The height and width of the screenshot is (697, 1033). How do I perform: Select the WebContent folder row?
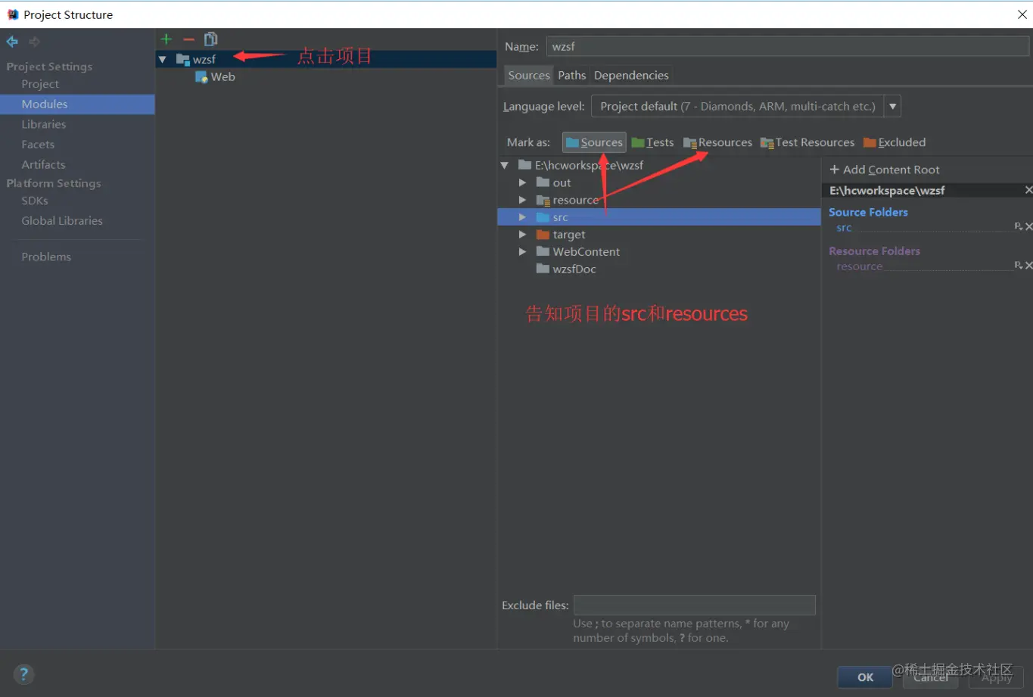(658, 251)
